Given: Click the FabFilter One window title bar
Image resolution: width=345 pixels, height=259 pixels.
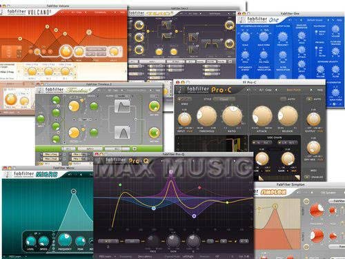Looking at the screenshot, I should tap(290, 13).
